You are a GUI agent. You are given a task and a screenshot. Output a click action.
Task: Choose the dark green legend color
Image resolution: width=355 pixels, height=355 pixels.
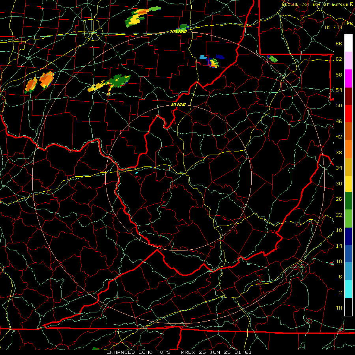pos(348,201)
